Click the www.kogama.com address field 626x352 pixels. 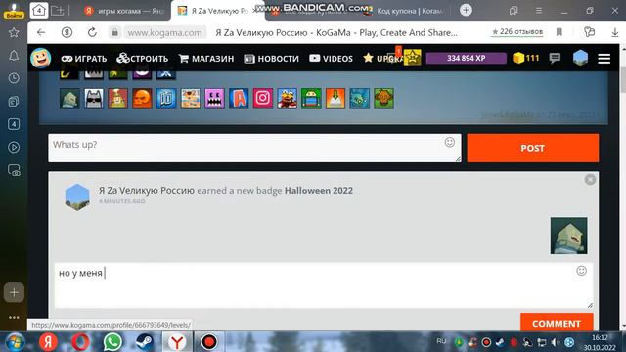(165, 32)
